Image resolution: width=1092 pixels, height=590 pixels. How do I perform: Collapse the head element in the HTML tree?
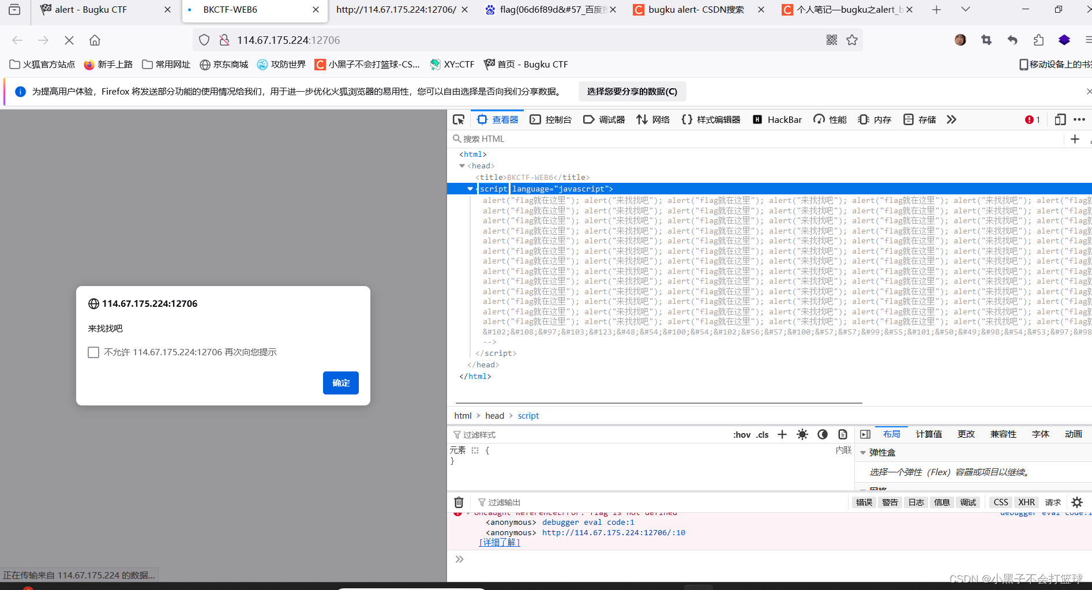[461, 166]
